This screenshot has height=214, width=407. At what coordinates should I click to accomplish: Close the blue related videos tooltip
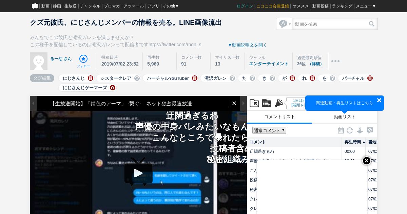pos(379,100)
